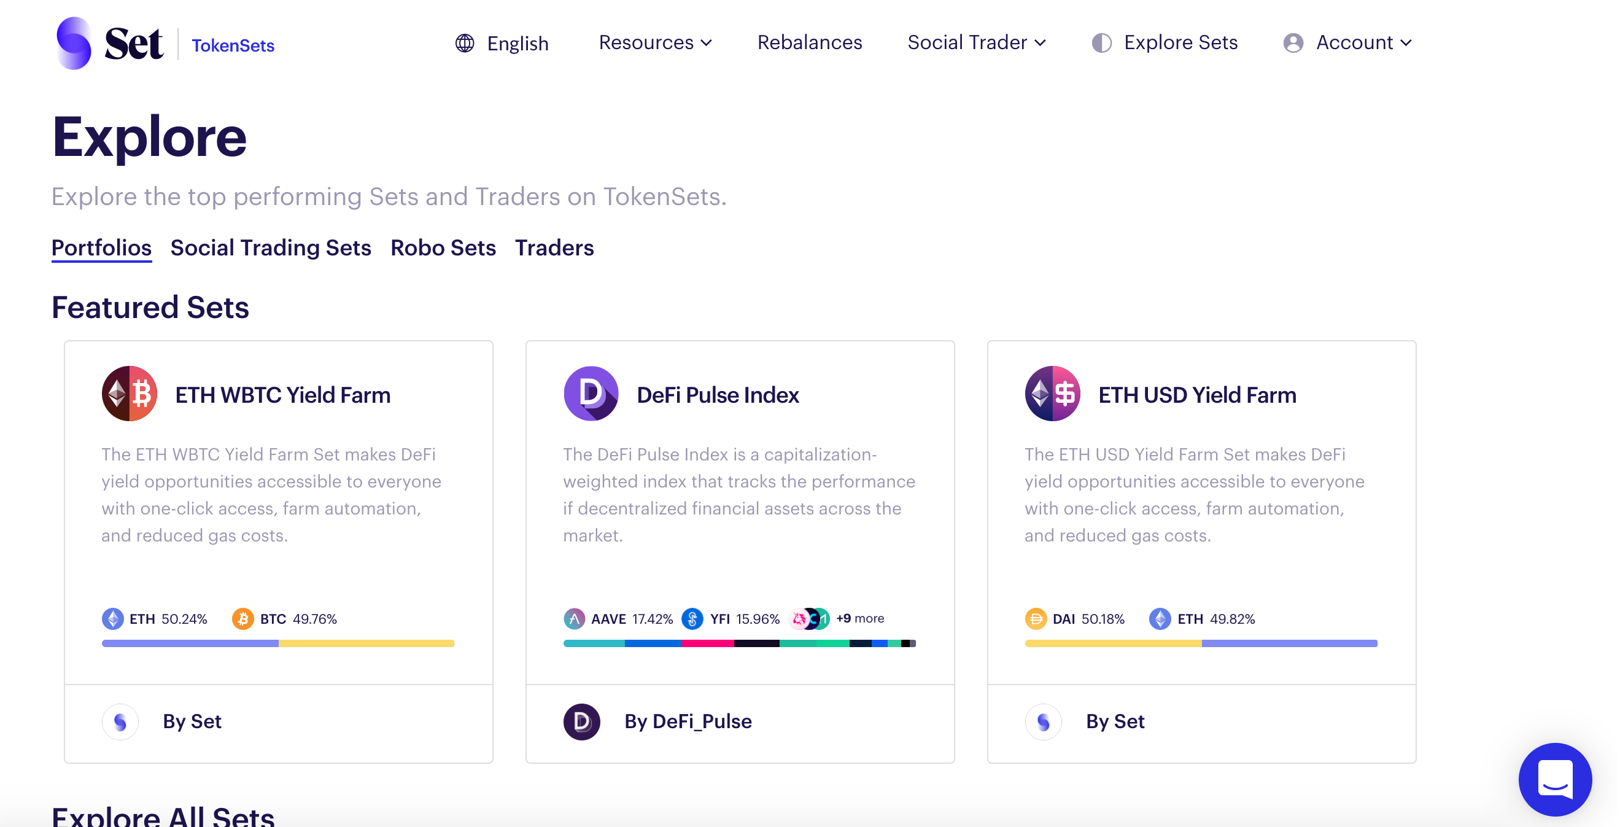
Task: Click the TokenSets link
Action: point(233,45)
